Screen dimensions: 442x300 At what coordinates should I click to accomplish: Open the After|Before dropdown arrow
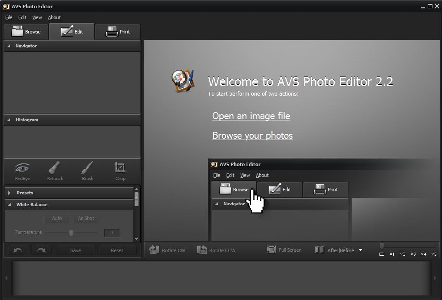tap(360, 250)
